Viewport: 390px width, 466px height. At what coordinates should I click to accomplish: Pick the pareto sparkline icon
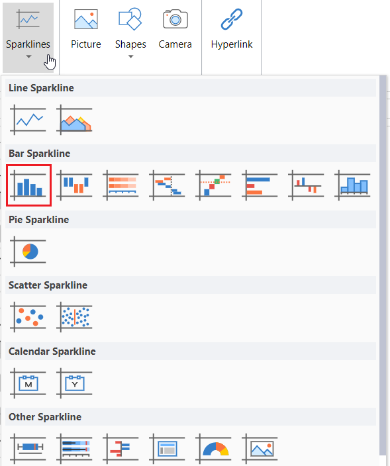click(213, 185)
